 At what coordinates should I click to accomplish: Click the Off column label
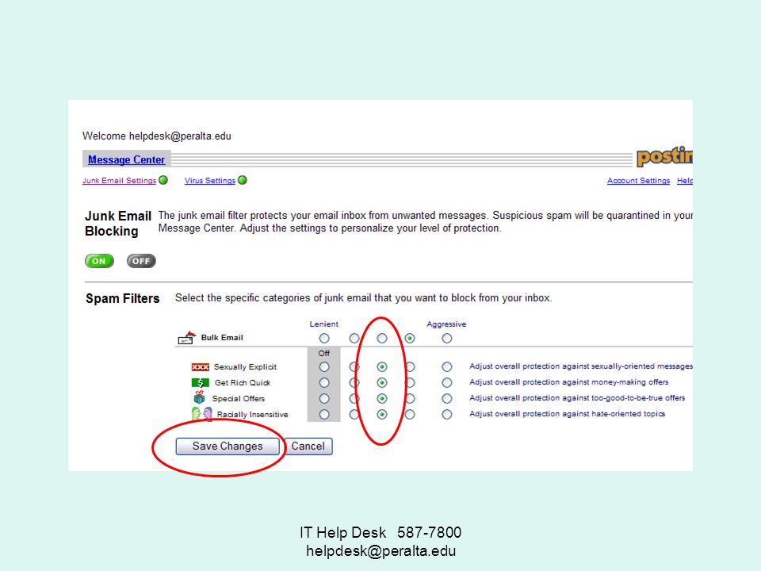tap(324, 353)
